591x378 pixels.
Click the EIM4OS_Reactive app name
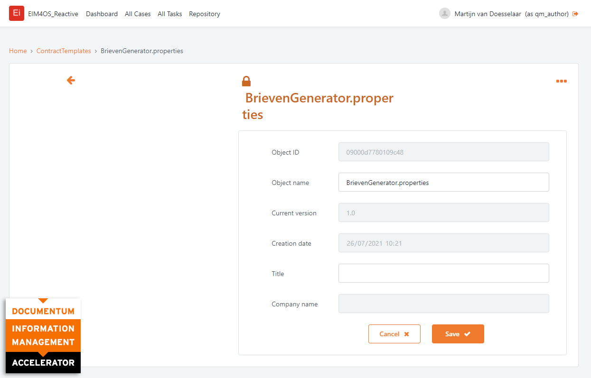click(x=53, y=14)
